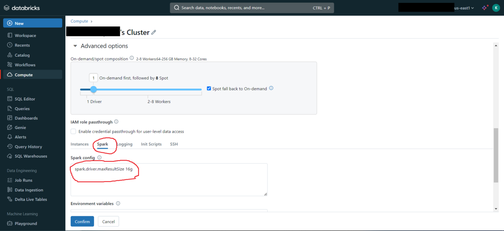Click the SQL Warehouses icon
The height and width of the screenshot is (231, 504).
10,156
